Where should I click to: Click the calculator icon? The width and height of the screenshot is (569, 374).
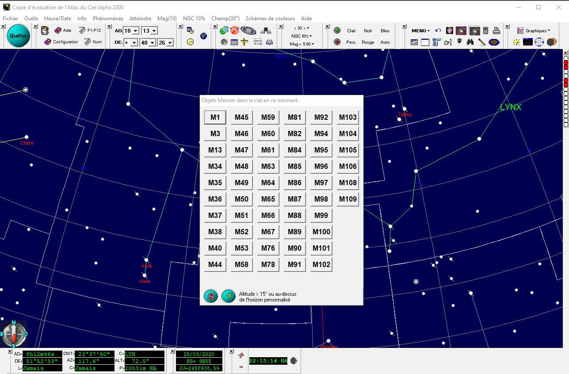pos(485,31)
